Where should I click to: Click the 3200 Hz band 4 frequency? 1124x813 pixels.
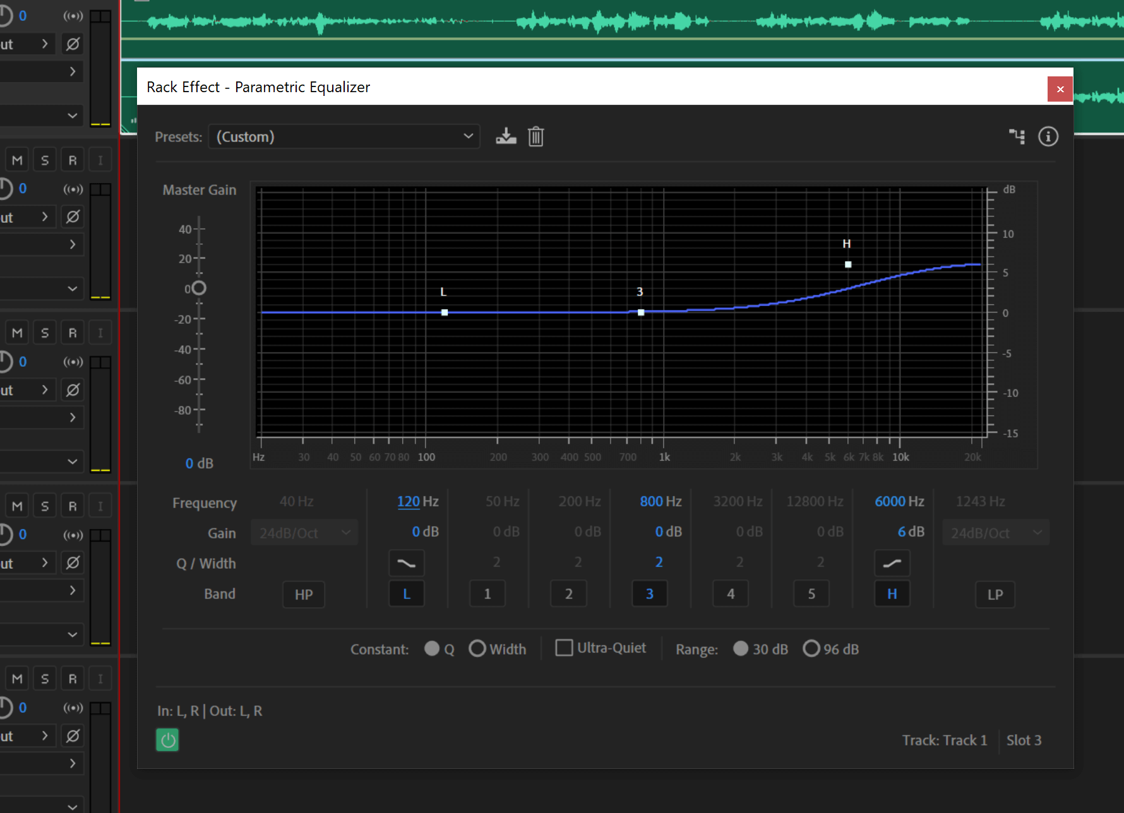click(738, 502)
